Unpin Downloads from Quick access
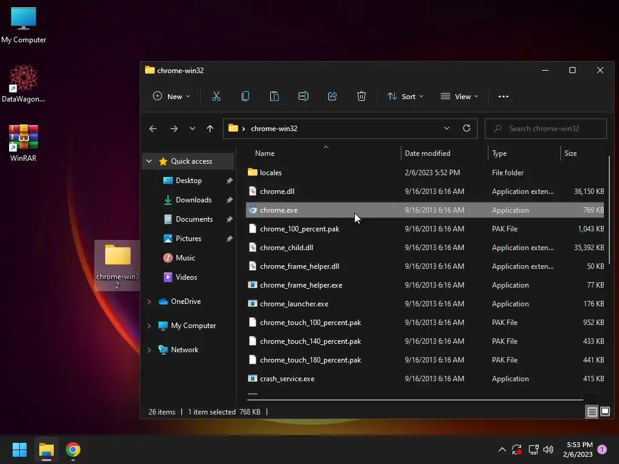The height and width of the screenshot is (464, 619). (229, 200)
